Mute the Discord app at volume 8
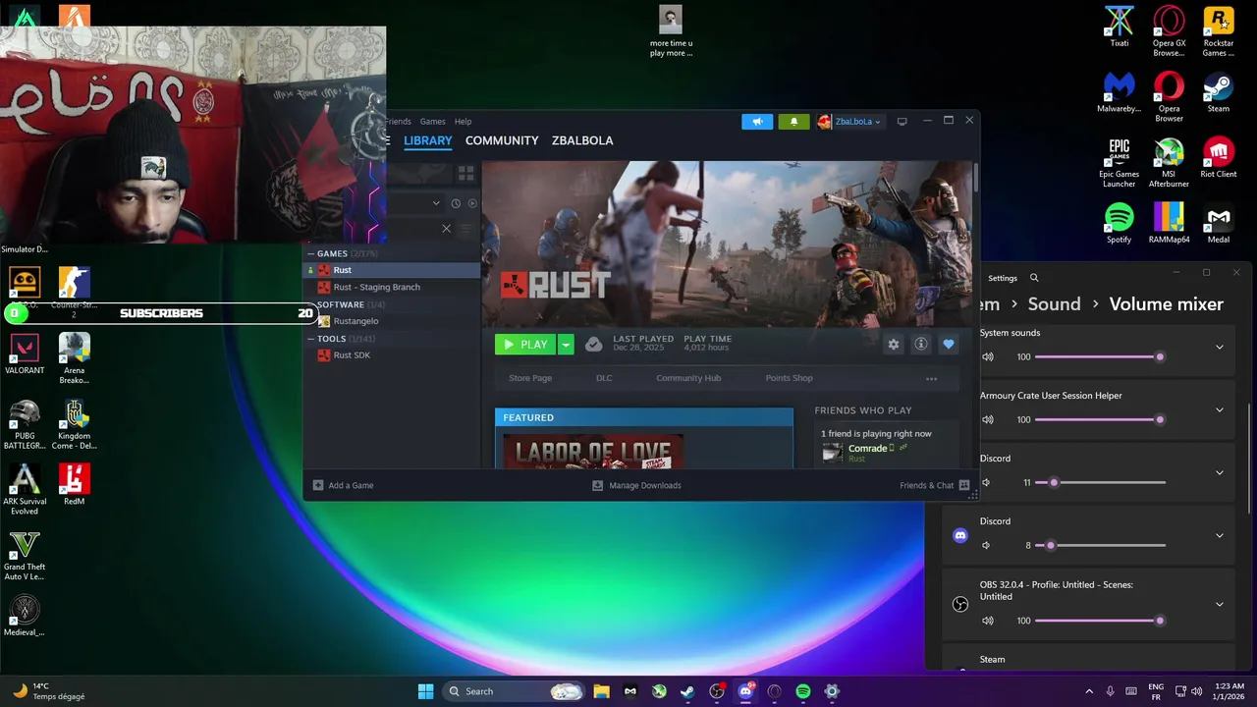The width and height of the screenshot is (1257, 707). pyautogui.click(x=987, y=545)
